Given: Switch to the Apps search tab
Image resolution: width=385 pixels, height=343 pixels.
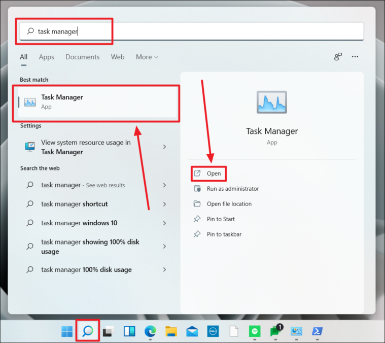Looking at the screenshot, I should [x=46, y=57].
